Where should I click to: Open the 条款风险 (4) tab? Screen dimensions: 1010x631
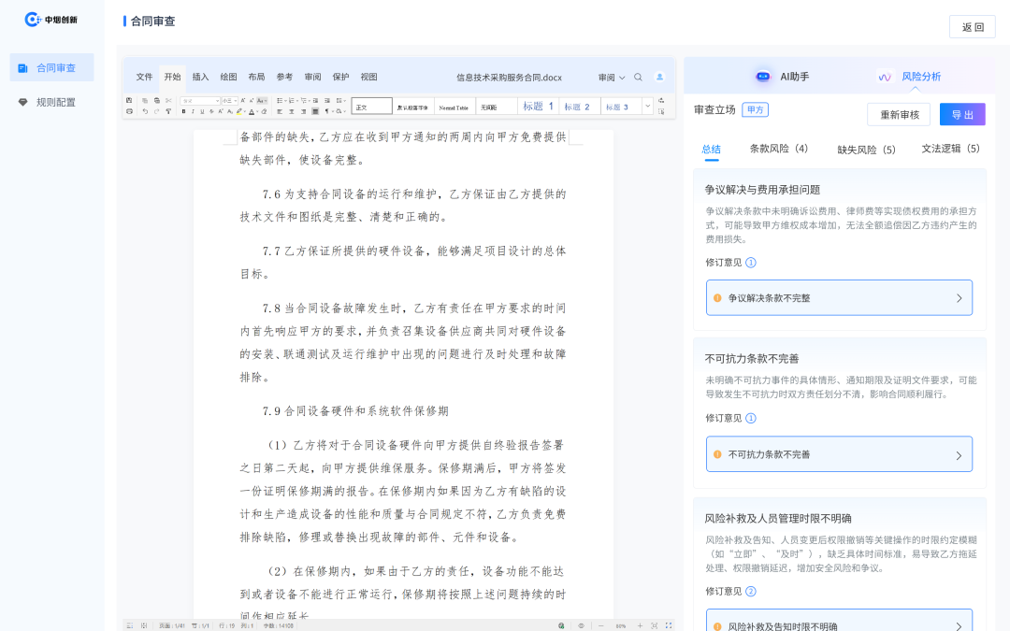778,149
